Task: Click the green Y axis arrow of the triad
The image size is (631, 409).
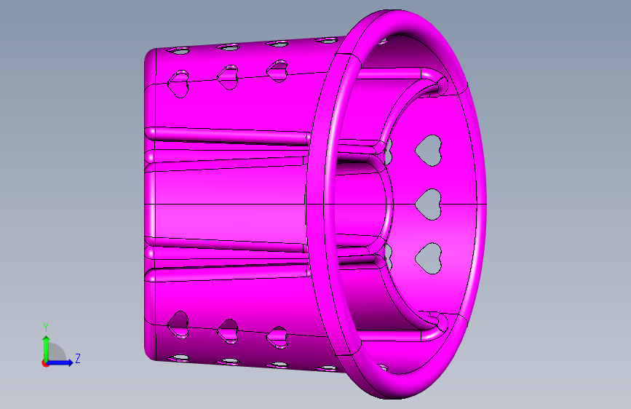Action: pyautogui.click(x=46, y=348)
